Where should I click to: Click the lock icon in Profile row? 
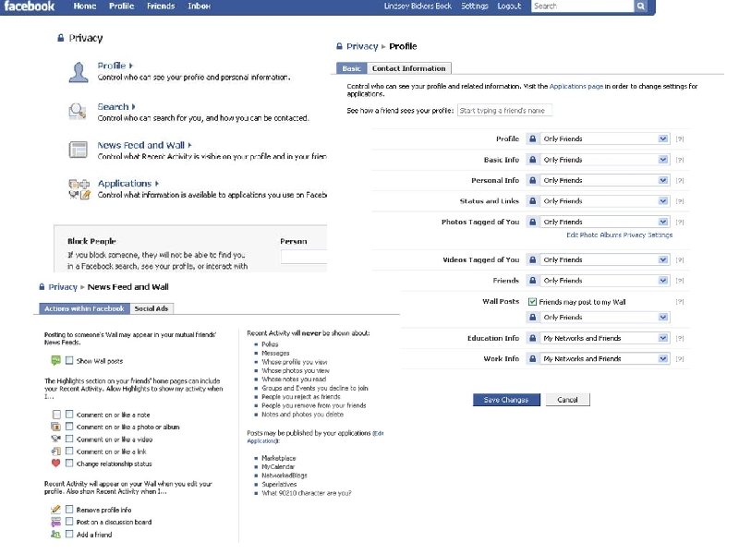(533, 139)
